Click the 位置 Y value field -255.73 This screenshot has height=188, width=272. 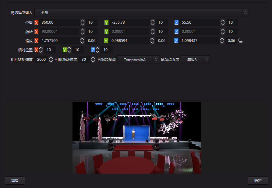click(x=129, y=22)
